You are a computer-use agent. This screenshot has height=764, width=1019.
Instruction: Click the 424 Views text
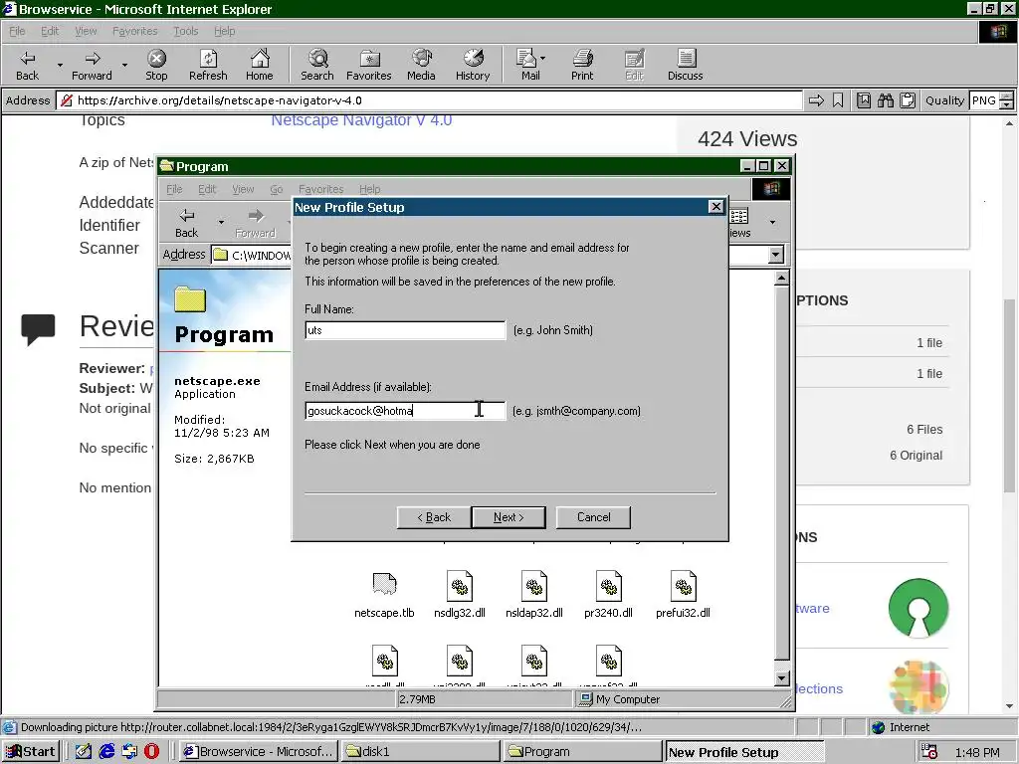pos(747,139)
